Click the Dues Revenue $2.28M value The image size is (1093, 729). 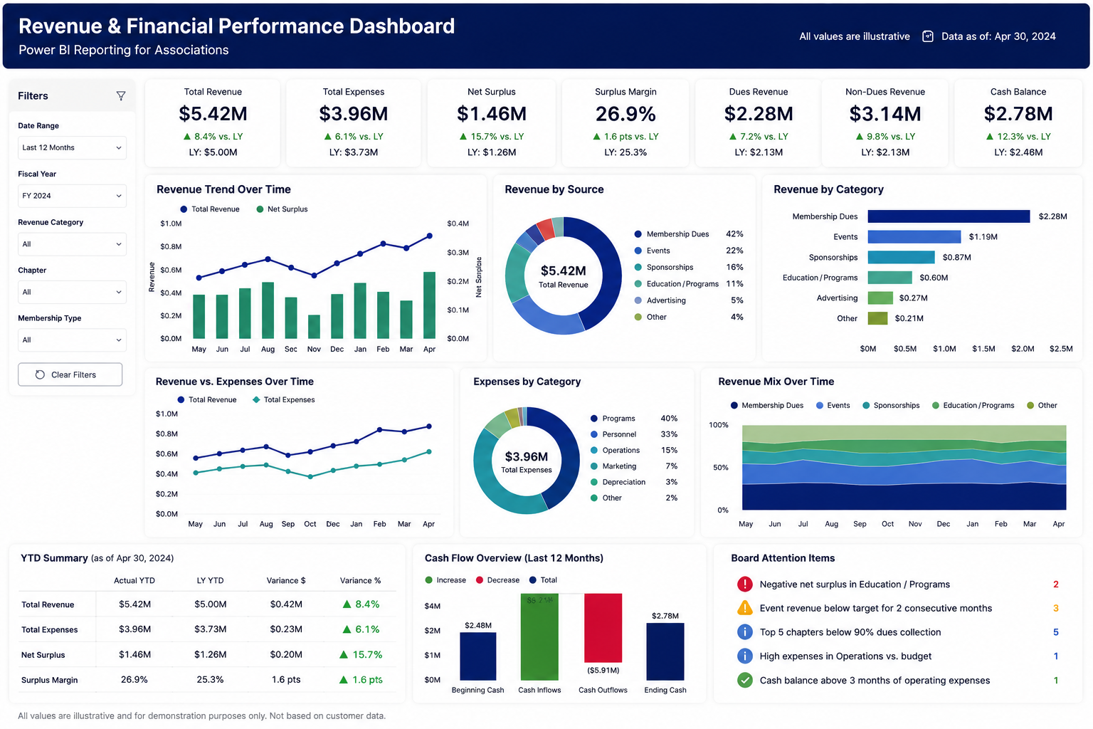pyautogui.click(x=759, y=114)
